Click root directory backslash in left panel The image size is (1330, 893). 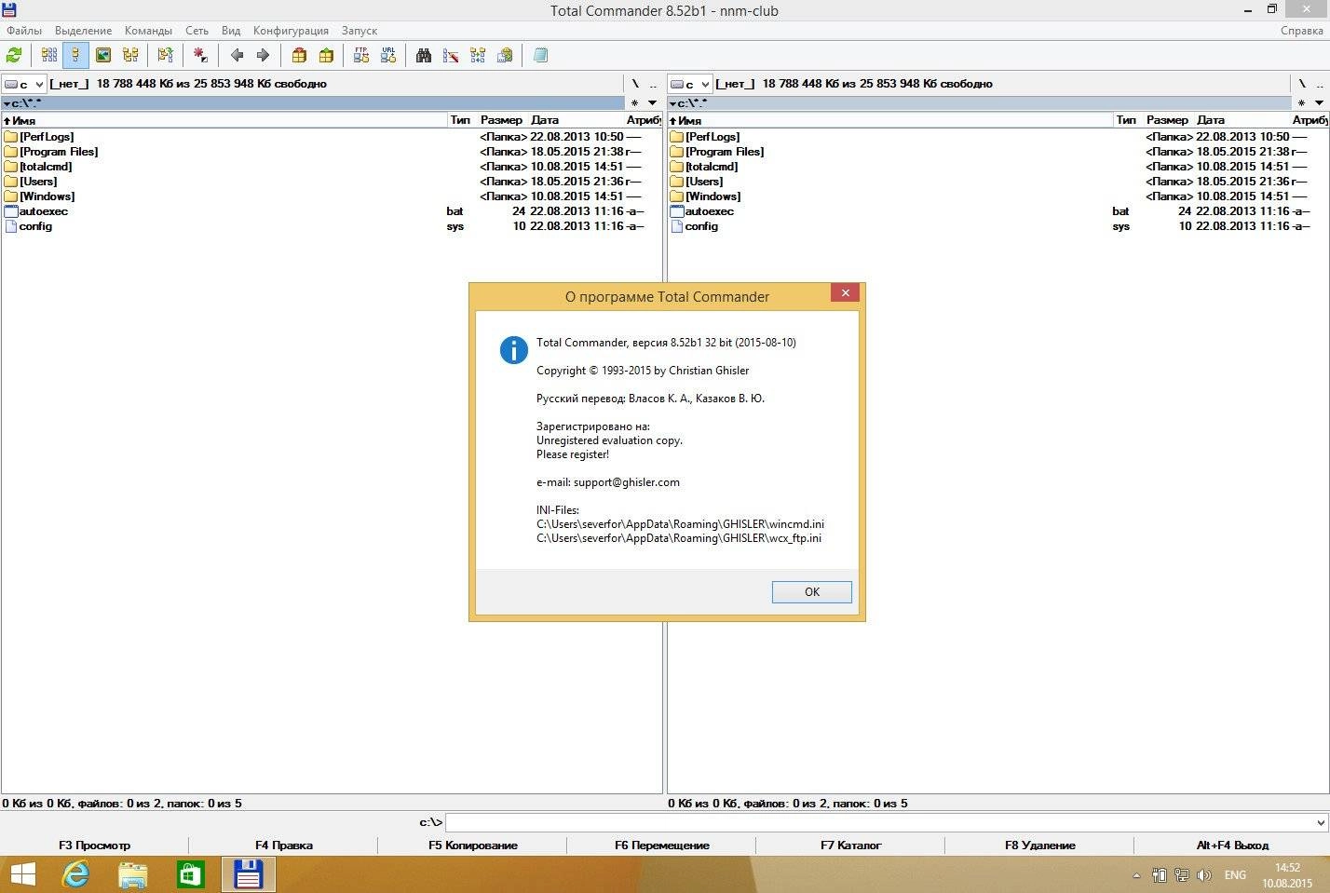point(636,84)
